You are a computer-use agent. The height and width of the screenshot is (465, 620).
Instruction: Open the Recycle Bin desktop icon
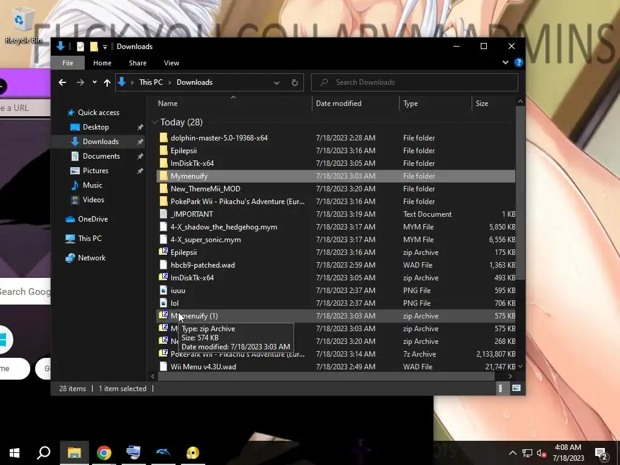[x=23, y=25]
